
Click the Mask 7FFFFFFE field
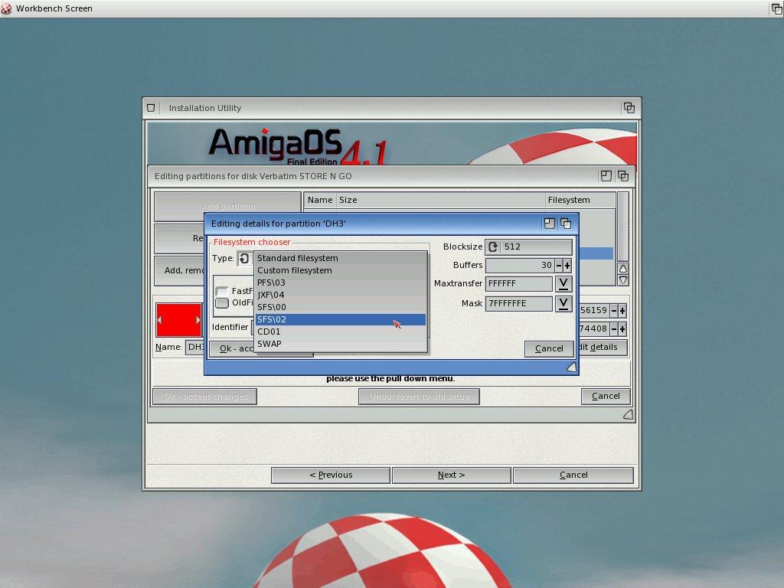click(x=519, y=303)
